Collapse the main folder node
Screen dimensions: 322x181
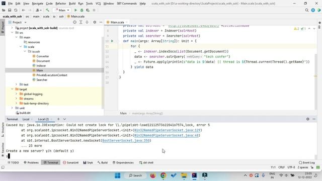click(17, 37)
